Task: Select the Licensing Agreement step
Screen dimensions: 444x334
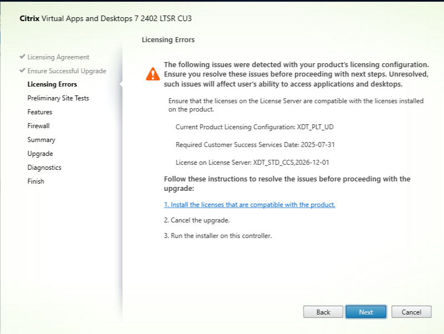Action: pos(58,57)
